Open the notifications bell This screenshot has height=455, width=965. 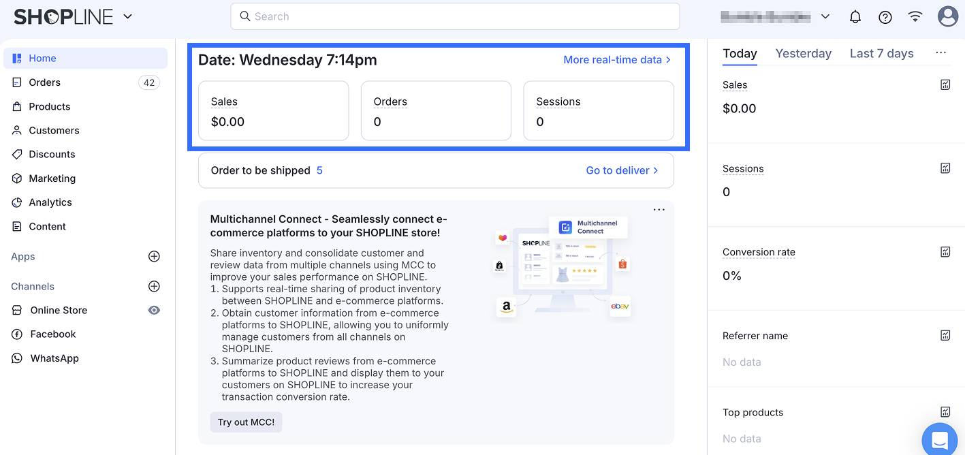click(855, 17)
